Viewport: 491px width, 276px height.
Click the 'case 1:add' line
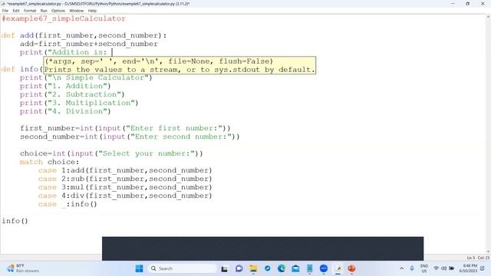point(125,170)
